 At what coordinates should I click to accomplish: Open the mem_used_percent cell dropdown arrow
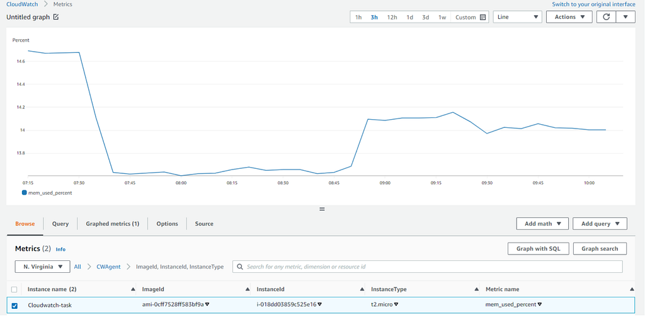(x=539, y=305)
